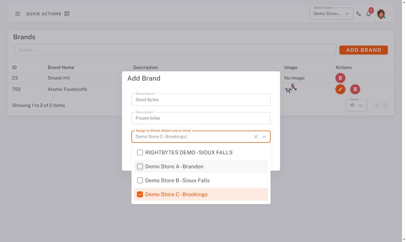Click the Brand Name field

click(x=201, y=100)
